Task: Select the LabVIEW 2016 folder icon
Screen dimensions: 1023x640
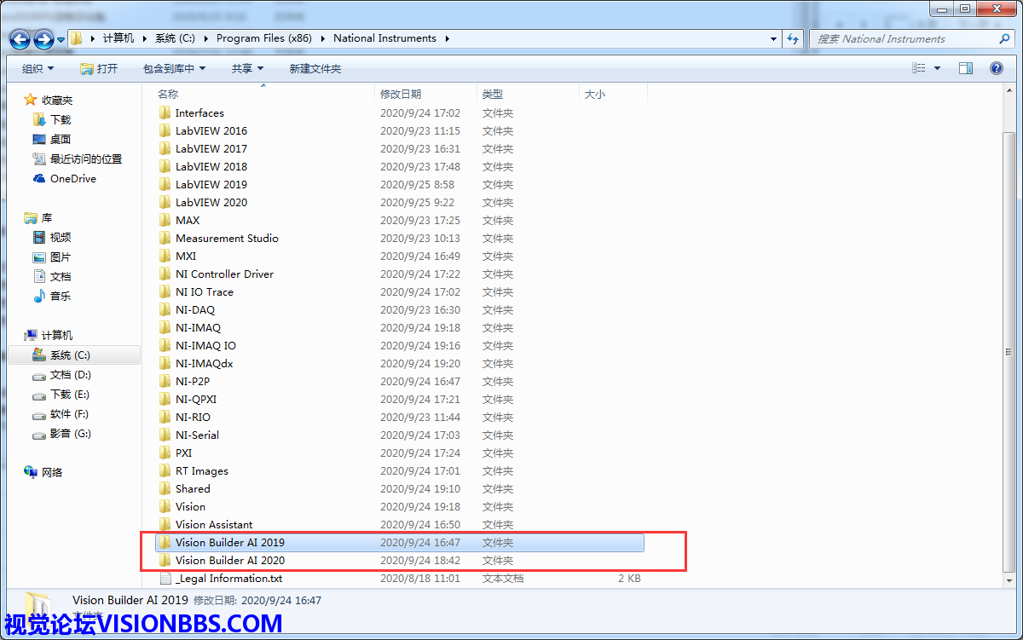Action: [x=165, y=130]
